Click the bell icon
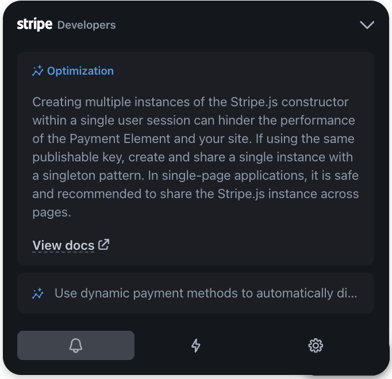 76,345
